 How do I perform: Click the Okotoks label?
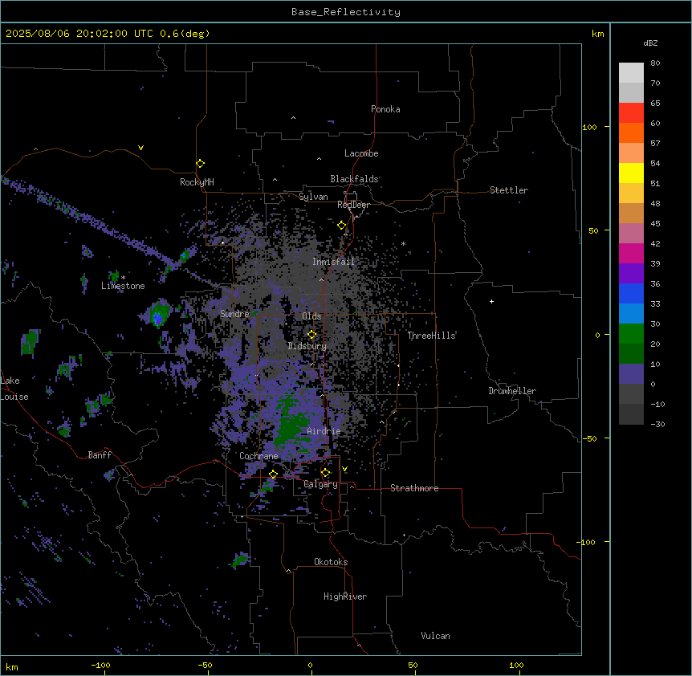[x=331, y=562]
